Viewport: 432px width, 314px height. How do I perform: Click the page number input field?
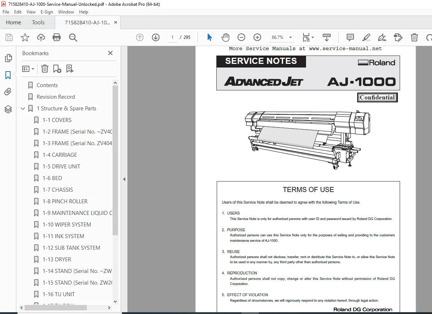coord(172,37)
